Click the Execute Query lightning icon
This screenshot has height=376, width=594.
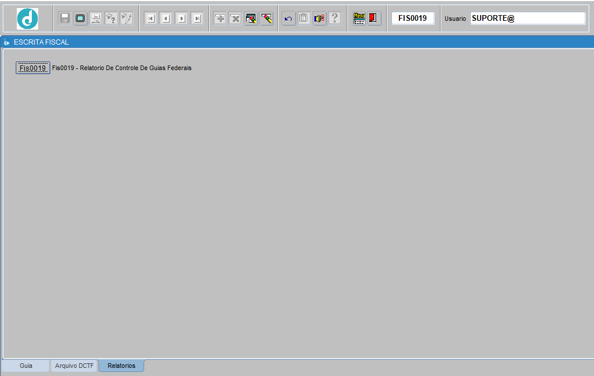click(126, 19)
